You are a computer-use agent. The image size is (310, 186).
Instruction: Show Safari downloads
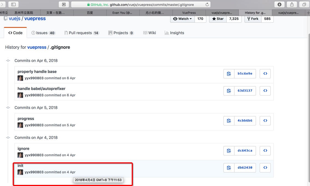pos(279,4)
